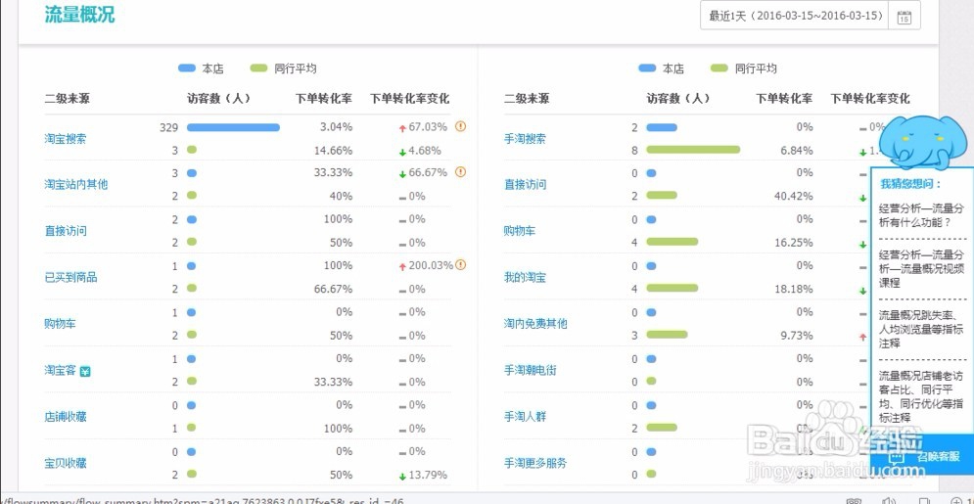Click the 16.25% conversion value
This screenshot has height=504, width=974.
tap(793, 243)
